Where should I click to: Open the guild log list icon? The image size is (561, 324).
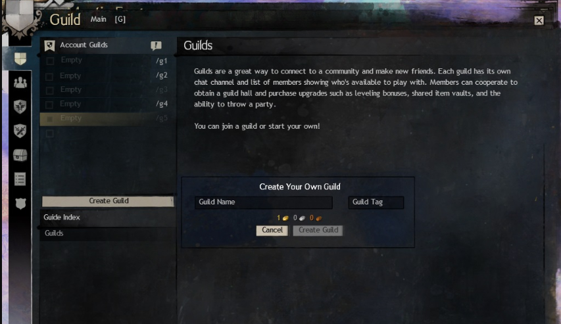(20, 179)
